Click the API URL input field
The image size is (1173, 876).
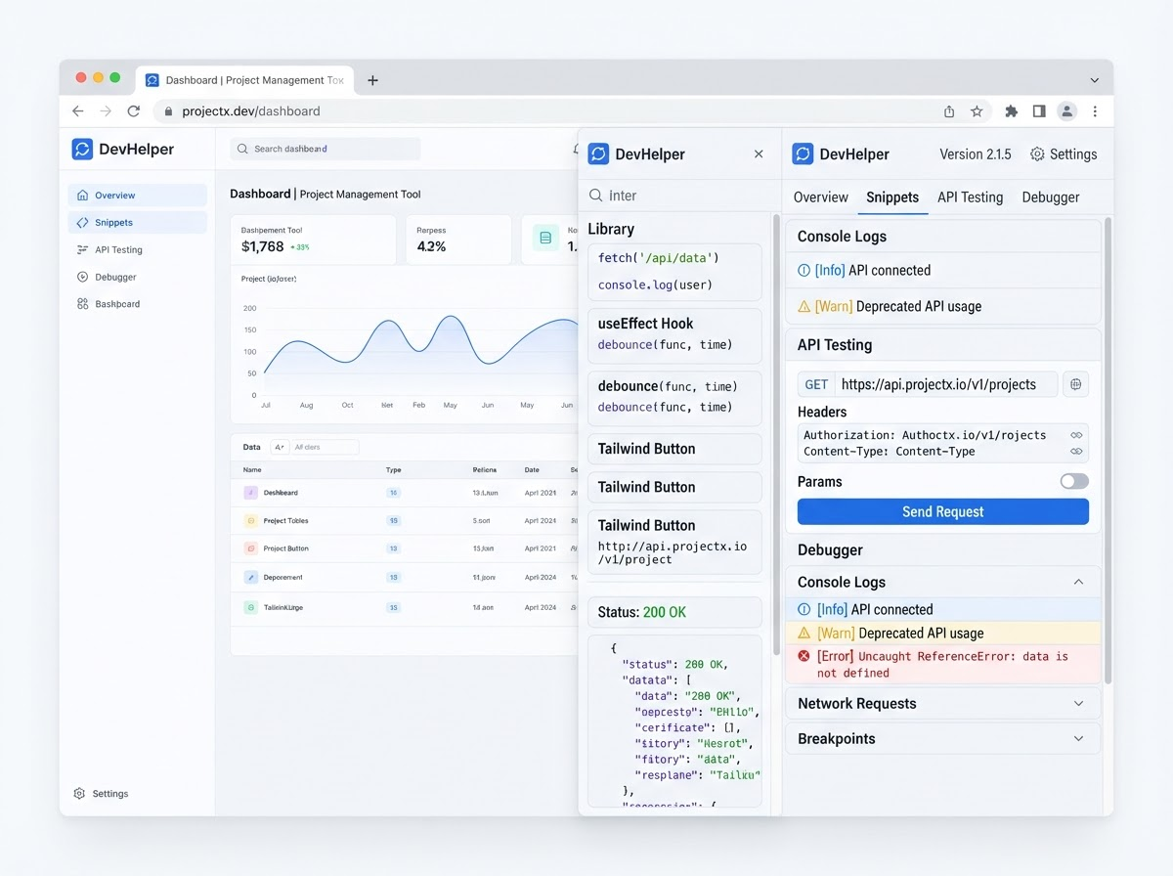(x=947, y=384)
